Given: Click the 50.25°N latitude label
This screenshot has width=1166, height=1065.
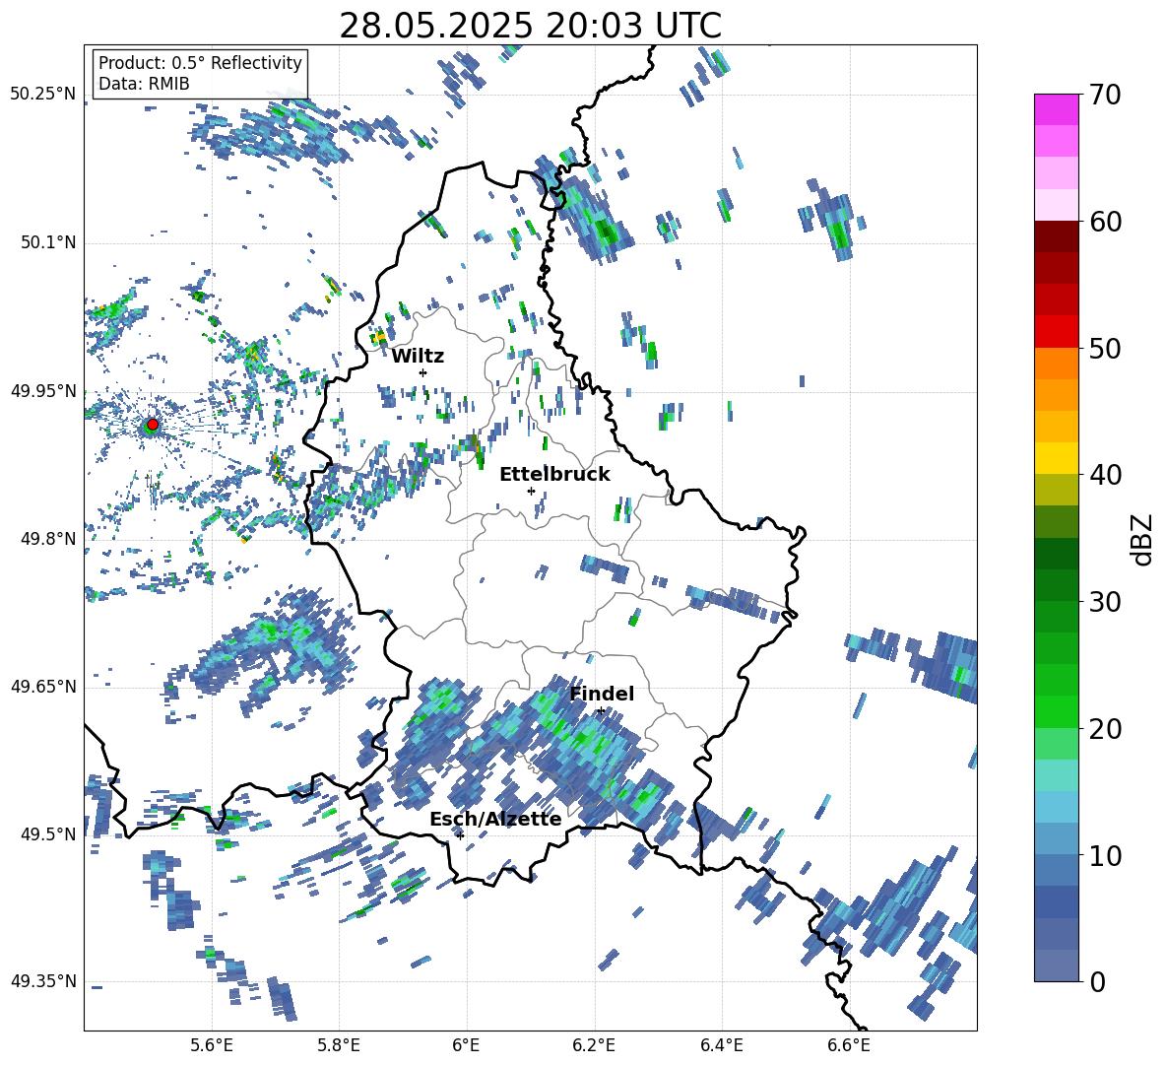Looking at the screenshot, I should point(43,95).
